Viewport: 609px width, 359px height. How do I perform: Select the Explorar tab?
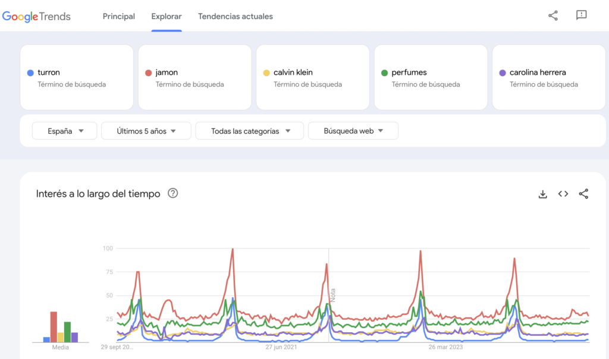pos(167,16)
